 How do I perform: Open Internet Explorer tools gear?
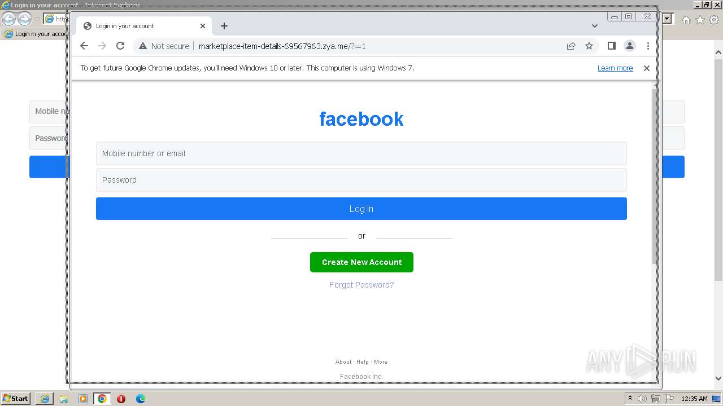click(x=714, y=20)
